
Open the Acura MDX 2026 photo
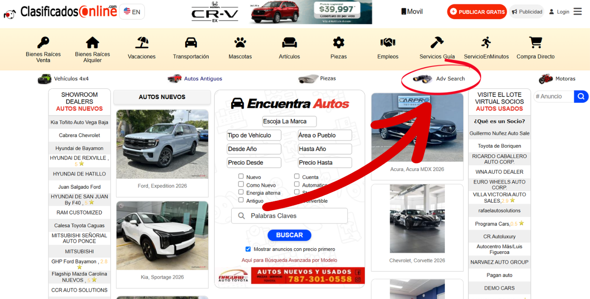tap(417, 128)
